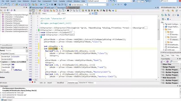Click the lightbulb icon in editor toolbar
The image size is (181, 101).
point(116,11)
